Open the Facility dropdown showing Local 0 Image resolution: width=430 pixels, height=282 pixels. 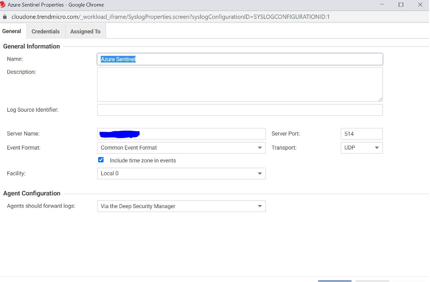[x=181, y=173]
